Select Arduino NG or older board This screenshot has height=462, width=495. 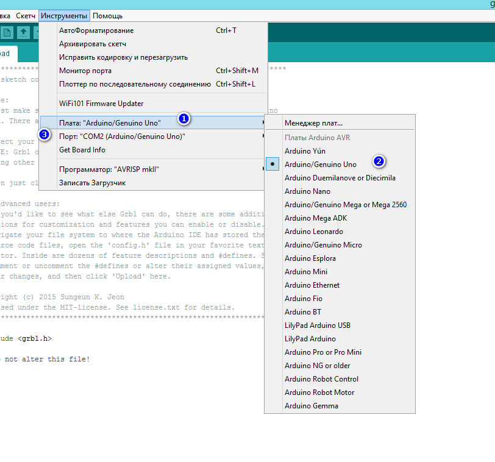pos(340,366)
